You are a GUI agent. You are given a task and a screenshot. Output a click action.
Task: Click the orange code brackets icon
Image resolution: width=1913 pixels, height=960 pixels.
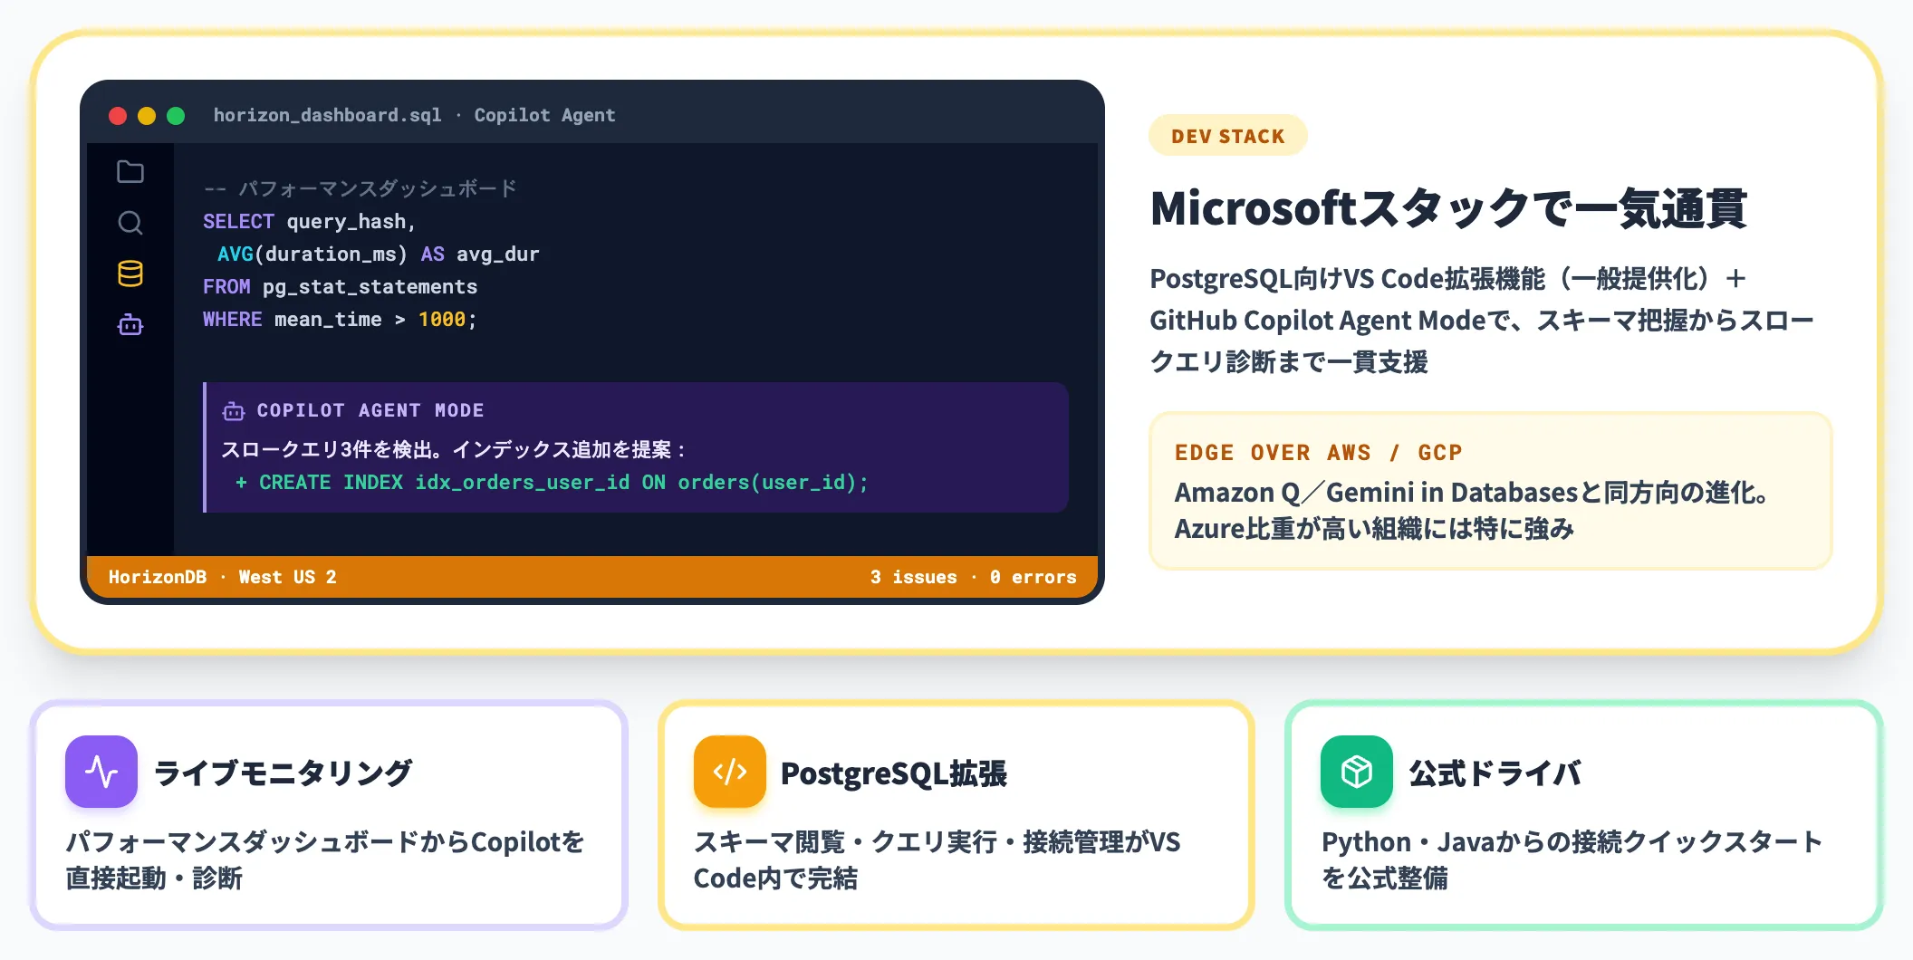pyautogui.click(x=730, y=772)
